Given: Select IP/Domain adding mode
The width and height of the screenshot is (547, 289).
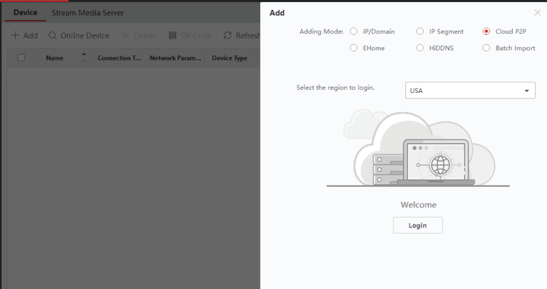Looking at the screenshot, I should coord(354,32).
